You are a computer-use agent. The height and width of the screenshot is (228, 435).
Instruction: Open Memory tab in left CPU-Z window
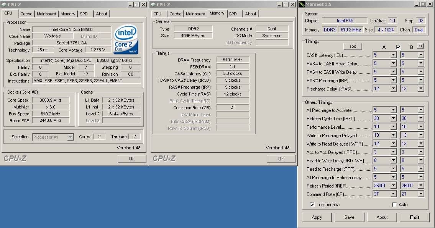pyautogui.click(x=68, y=14)
